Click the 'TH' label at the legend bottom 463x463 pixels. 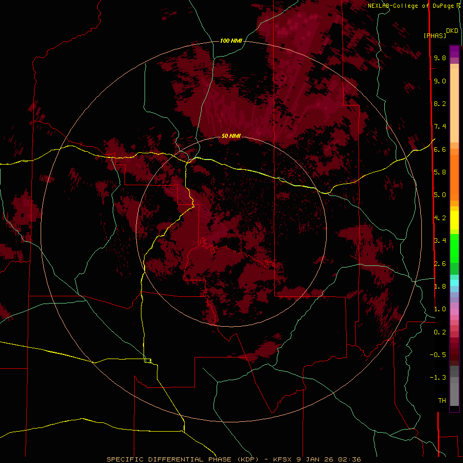tap(442, 401)
